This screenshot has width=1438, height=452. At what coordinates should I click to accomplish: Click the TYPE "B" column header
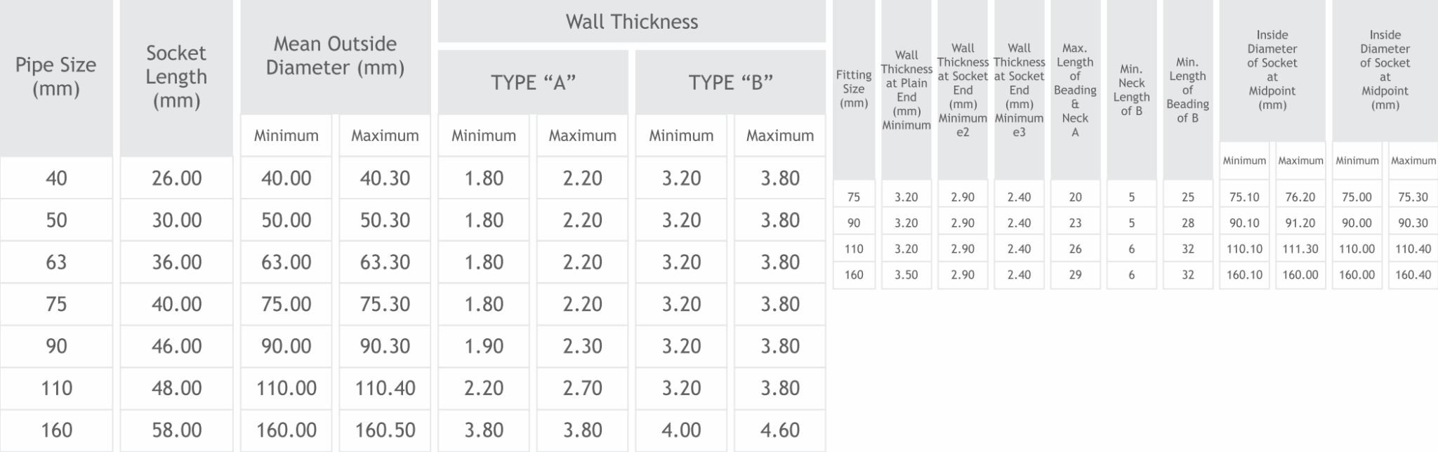click(x=730, y=82)
